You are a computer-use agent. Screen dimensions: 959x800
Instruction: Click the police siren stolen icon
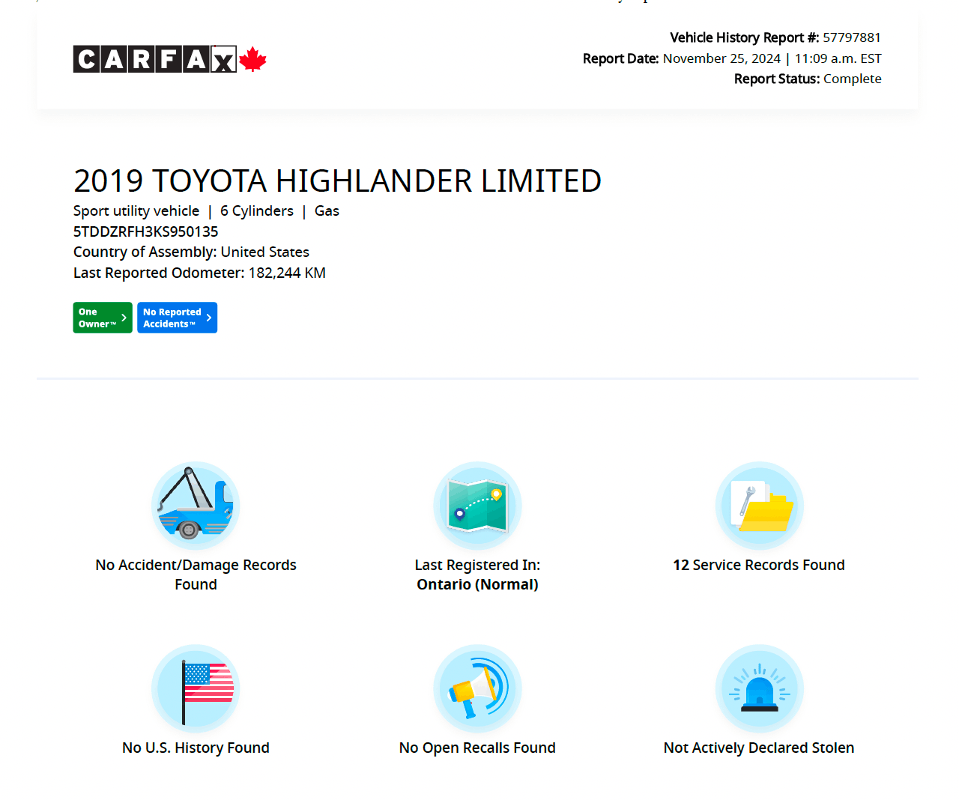759,688
